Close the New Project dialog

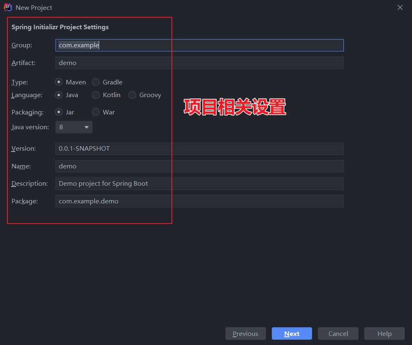click(x=400, y=8)
